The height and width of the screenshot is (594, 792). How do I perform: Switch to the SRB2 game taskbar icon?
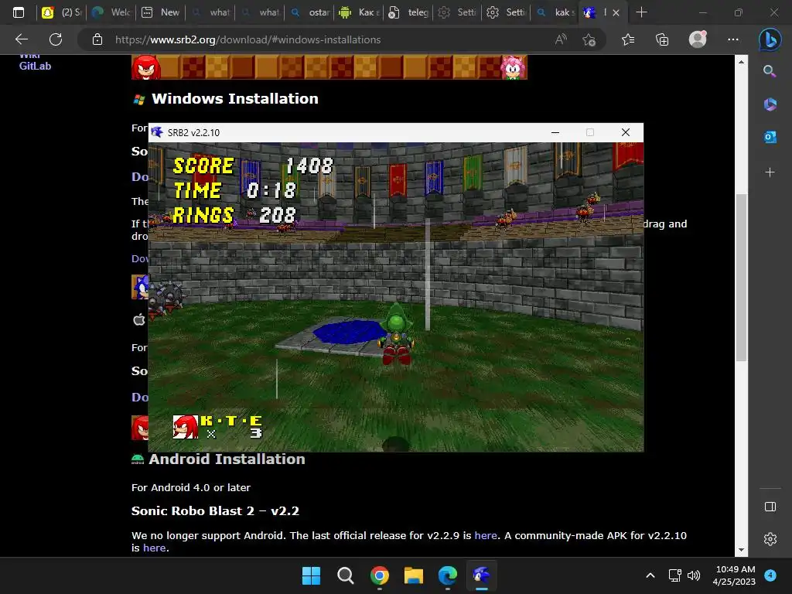tap(482, 575)
